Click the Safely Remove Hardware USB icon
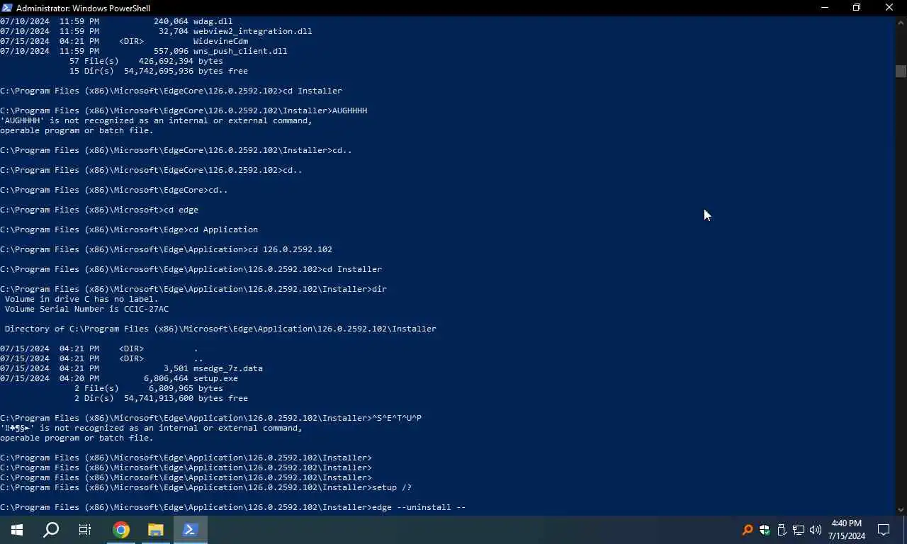This screenshot has width=907, height=544. point(782,530)
